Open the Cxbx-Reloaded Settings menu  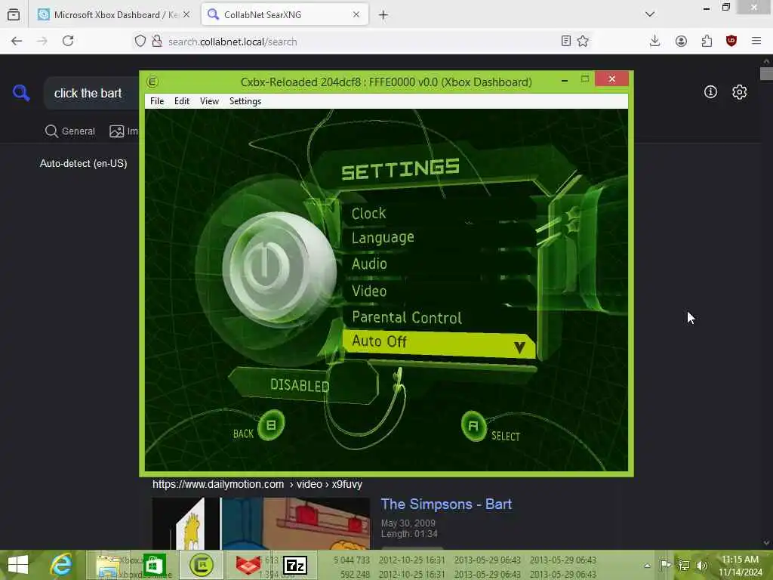[x=245, y=101]
